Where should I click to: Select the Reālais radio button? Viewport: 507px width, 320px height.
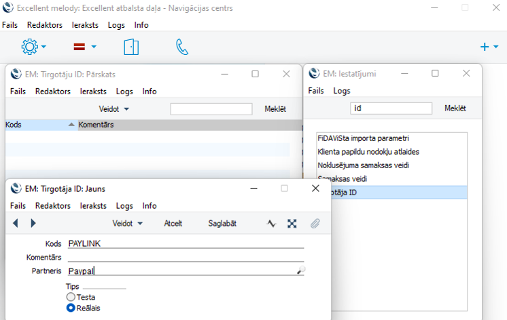tap(71, 308)
